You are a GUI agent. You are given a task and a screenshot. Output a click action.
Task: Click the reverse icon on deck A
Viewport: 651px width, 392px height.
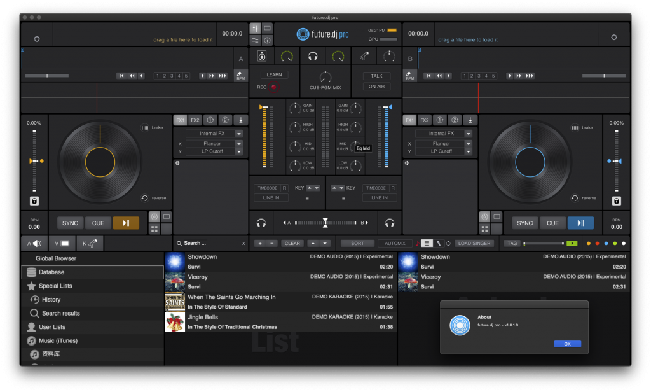[x=144, y=198]
